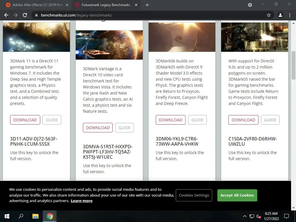The height and width of the screenshot is (222, 296).
Task: Download 3DMark05
Action: pyautogui.click(x=243, y=120)
